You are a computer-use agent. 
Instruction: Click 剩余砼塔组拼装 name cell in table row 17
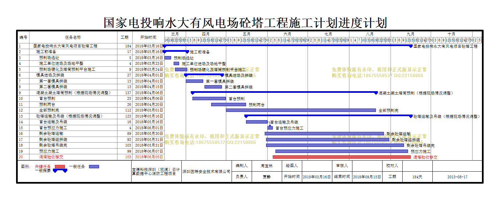73,140
